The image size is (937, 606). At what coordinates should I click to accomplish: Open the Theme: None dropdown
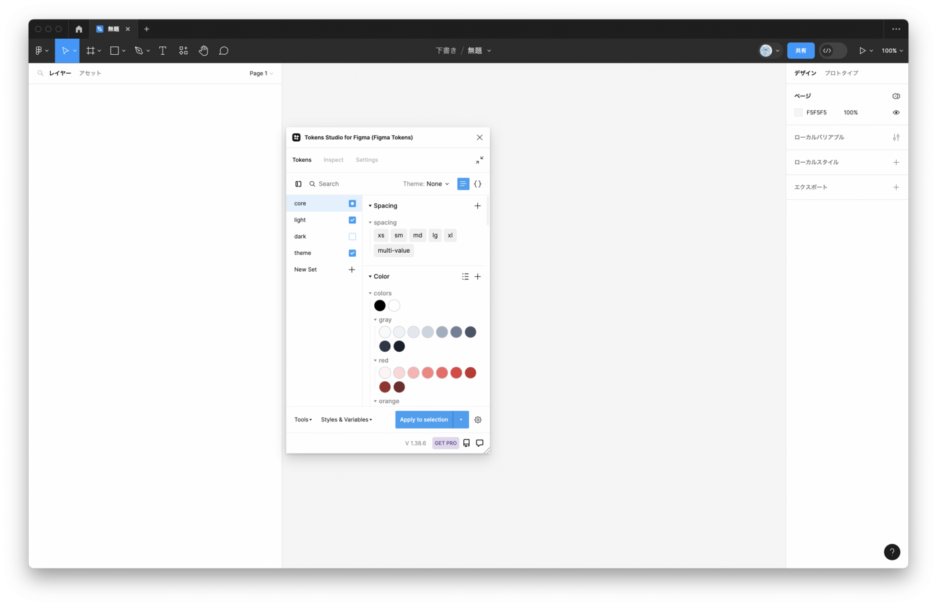[x=426, y=184]
